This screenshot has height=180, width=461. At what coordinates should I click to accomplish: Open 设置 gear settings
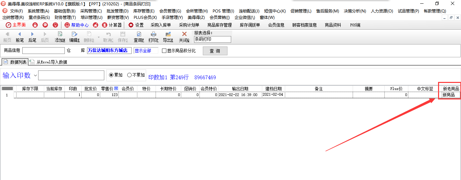(x=136, y=25)
